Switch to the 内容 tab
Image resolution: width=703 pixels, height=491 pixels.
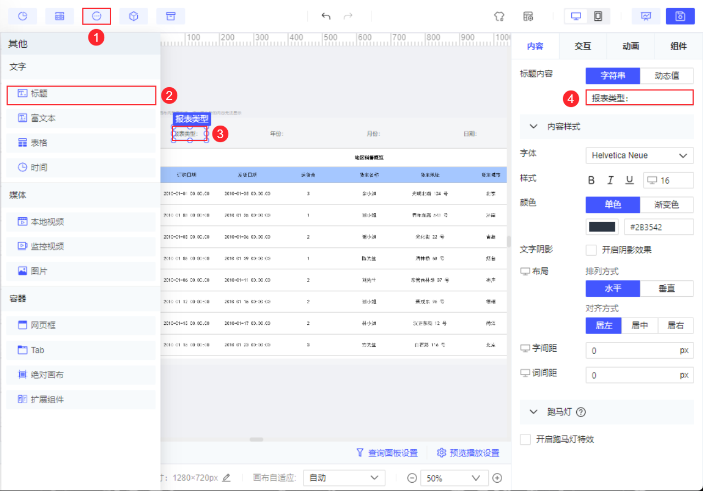click(535, 46)
